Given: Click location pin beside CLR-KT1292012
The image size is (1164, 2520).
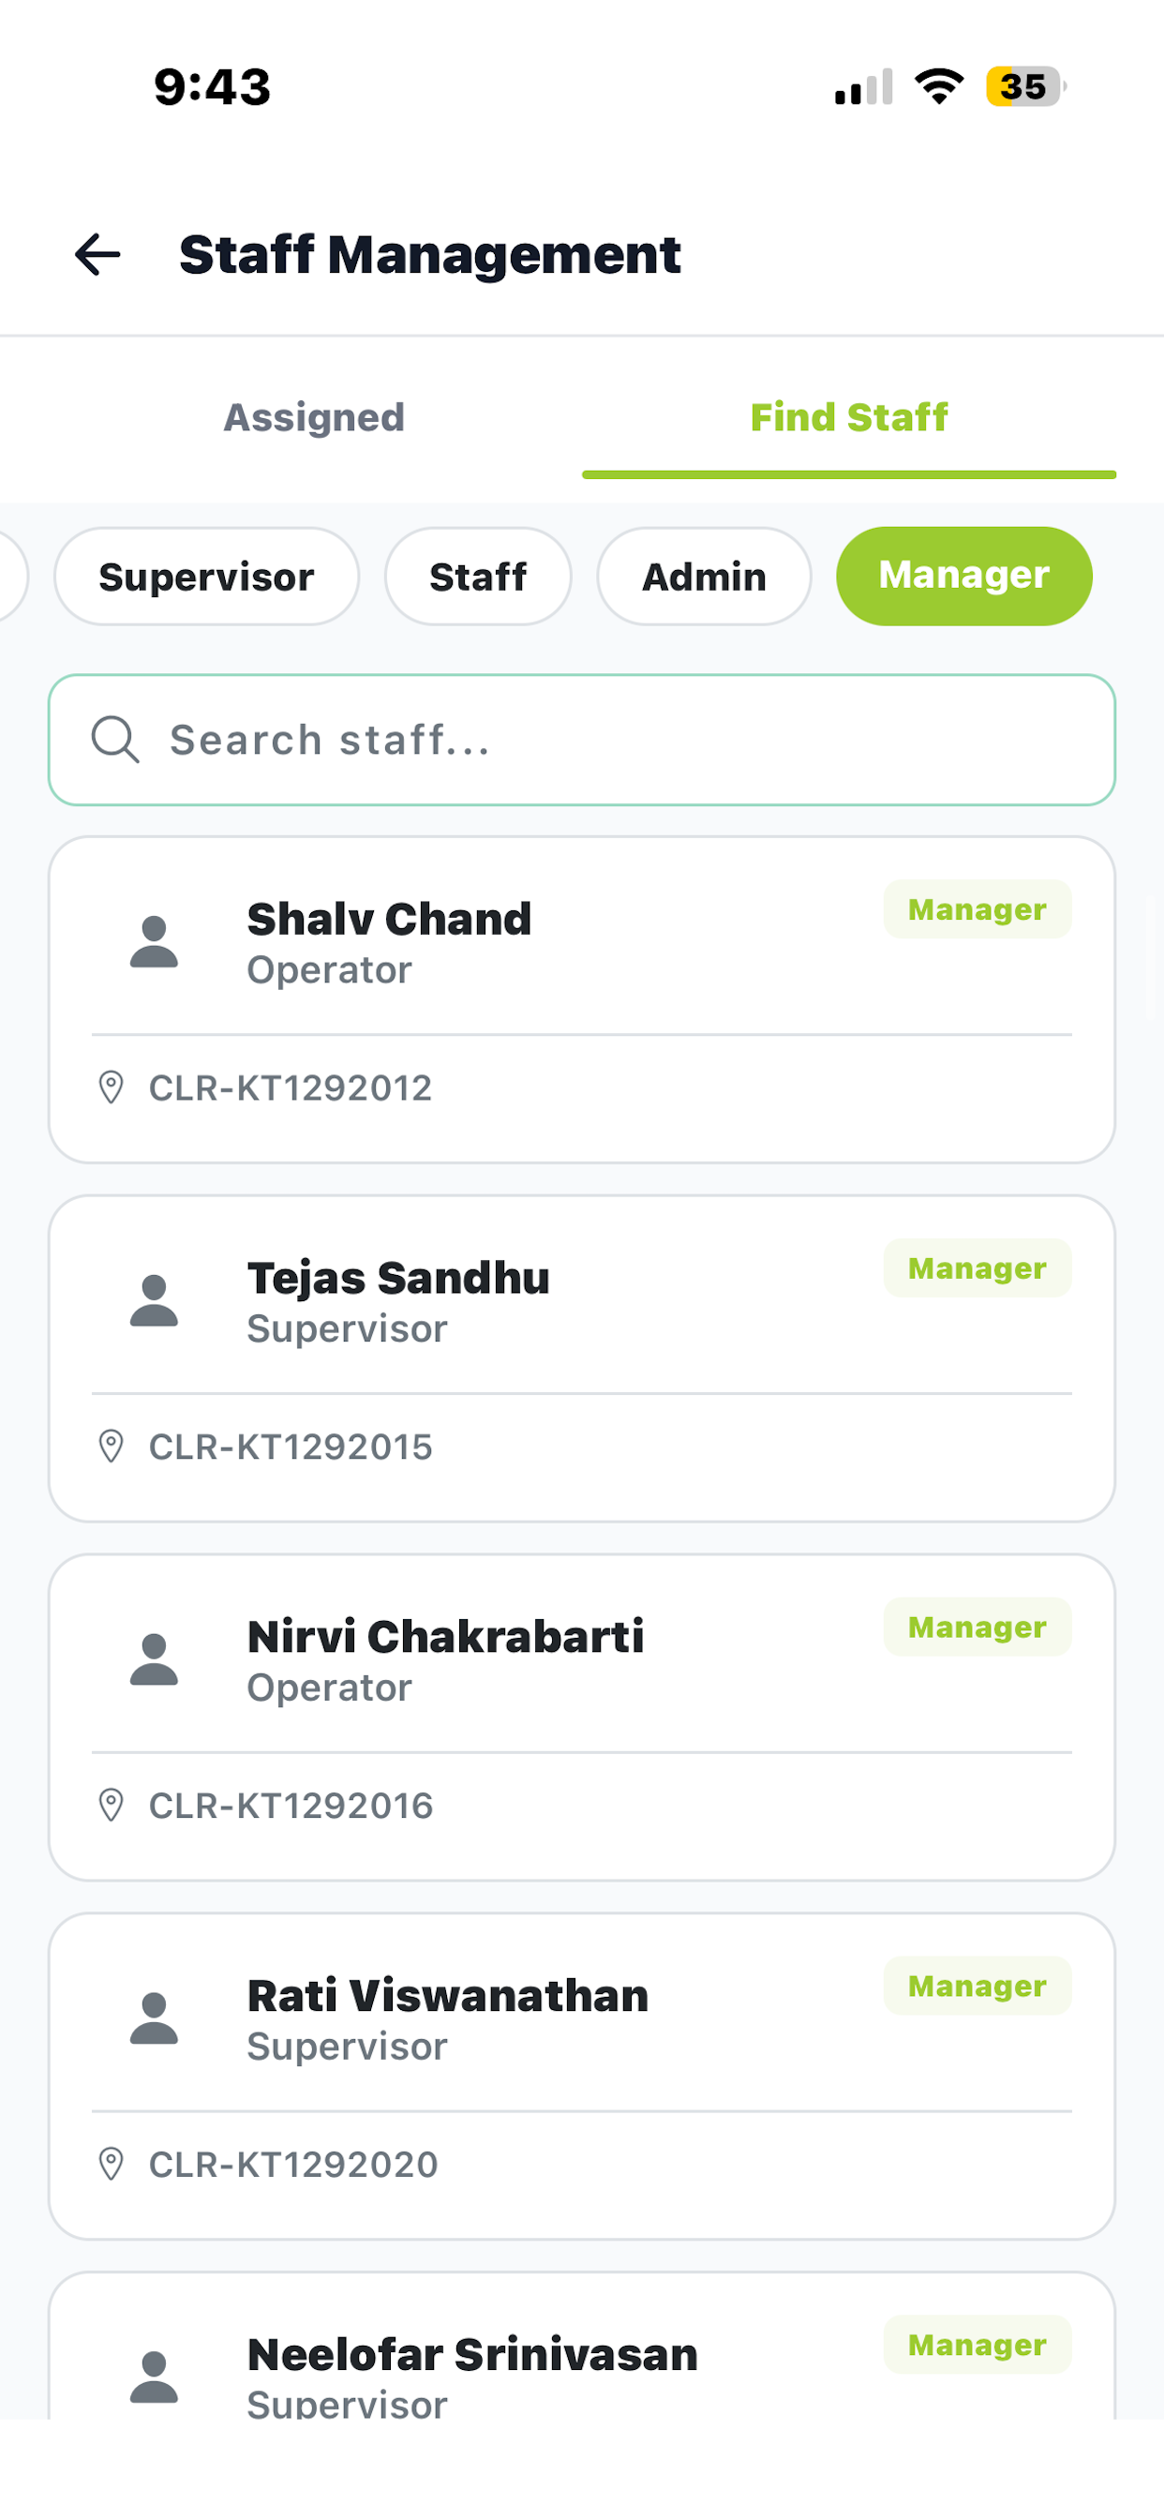Looking at the screenshot, I should click(x=112, y=1087).
